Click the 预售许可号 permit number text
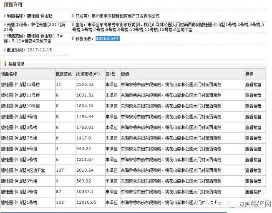This screenshot has height=213, width=272. (34, 27)
